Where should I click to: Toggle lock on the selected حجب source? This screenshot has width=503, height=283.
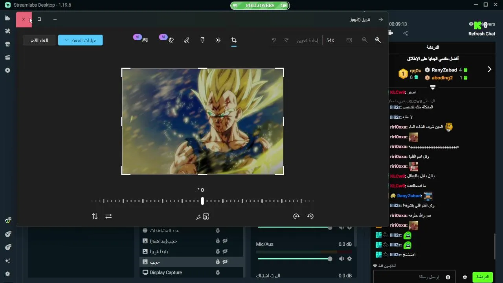tap(217, 262)
